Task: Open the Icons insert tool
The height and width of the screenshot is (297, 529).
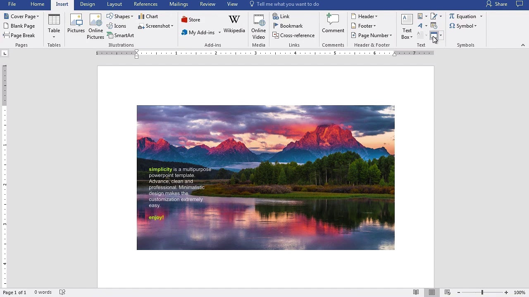Action: coord(116,26)
